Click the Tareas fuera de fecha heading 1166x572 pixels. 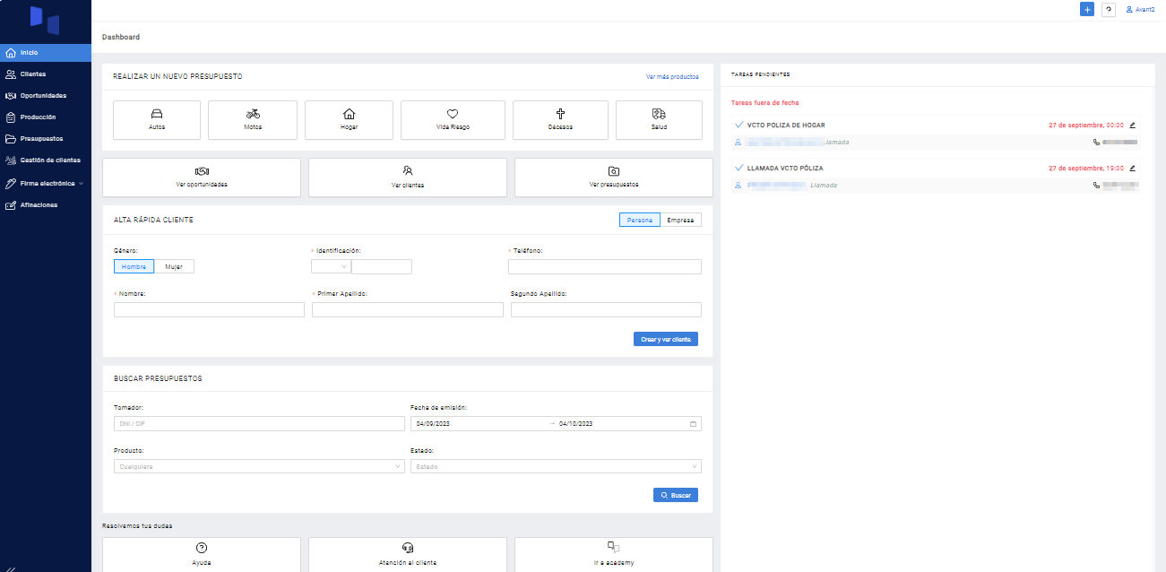pyautogui.click(x=765, y=103)
